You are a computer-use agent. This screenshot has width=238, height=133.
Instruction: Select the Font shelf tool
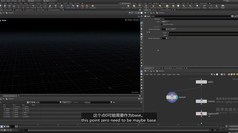(x=56, y=6)
